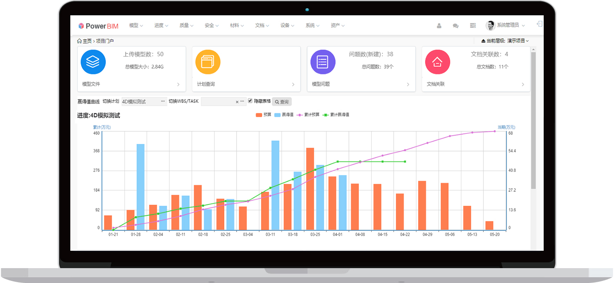Image resolution: width=614 pixels, height=283 pixels.
Task: Click the purple 模型问题 list icon
Action: 323,62
